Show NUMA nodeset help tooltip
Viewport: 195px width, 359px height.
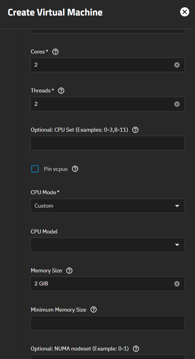[x=136, y=349]
